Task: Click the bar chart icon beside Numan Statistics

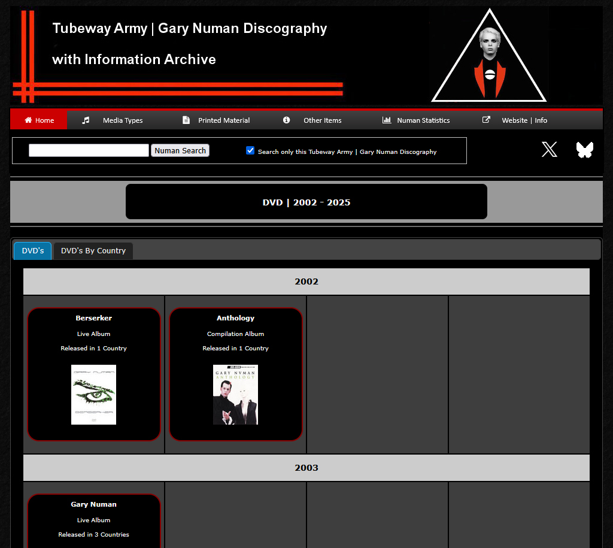Action: coord(387,120)
